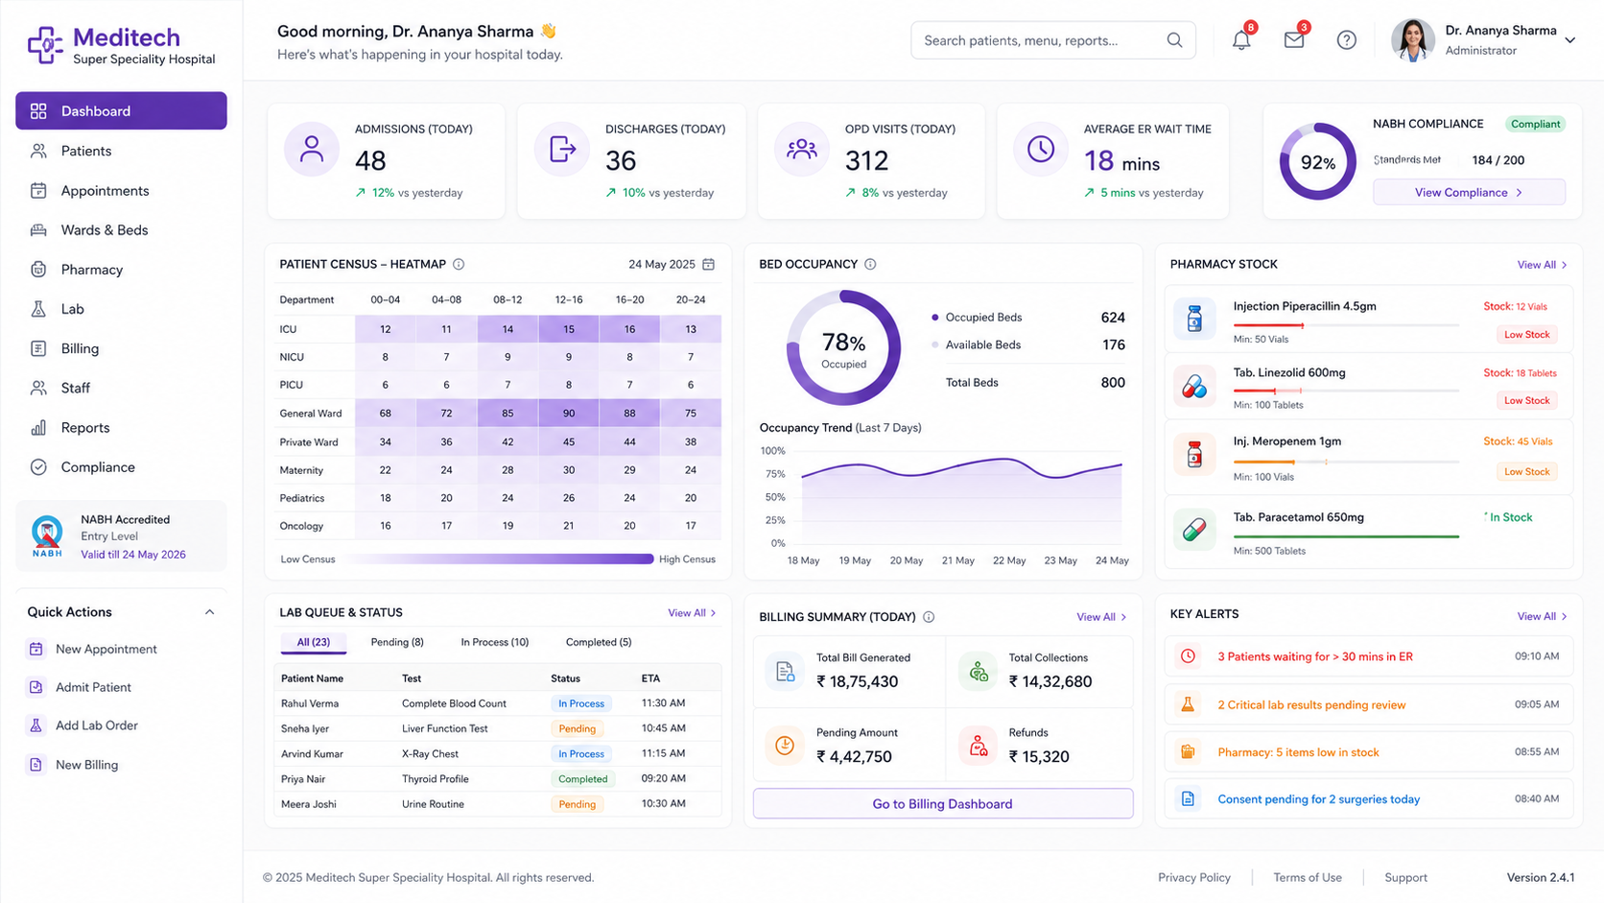Click the View Compliance button
Viewport: 1604px width, 903px height.
[x=1469, y=192]
